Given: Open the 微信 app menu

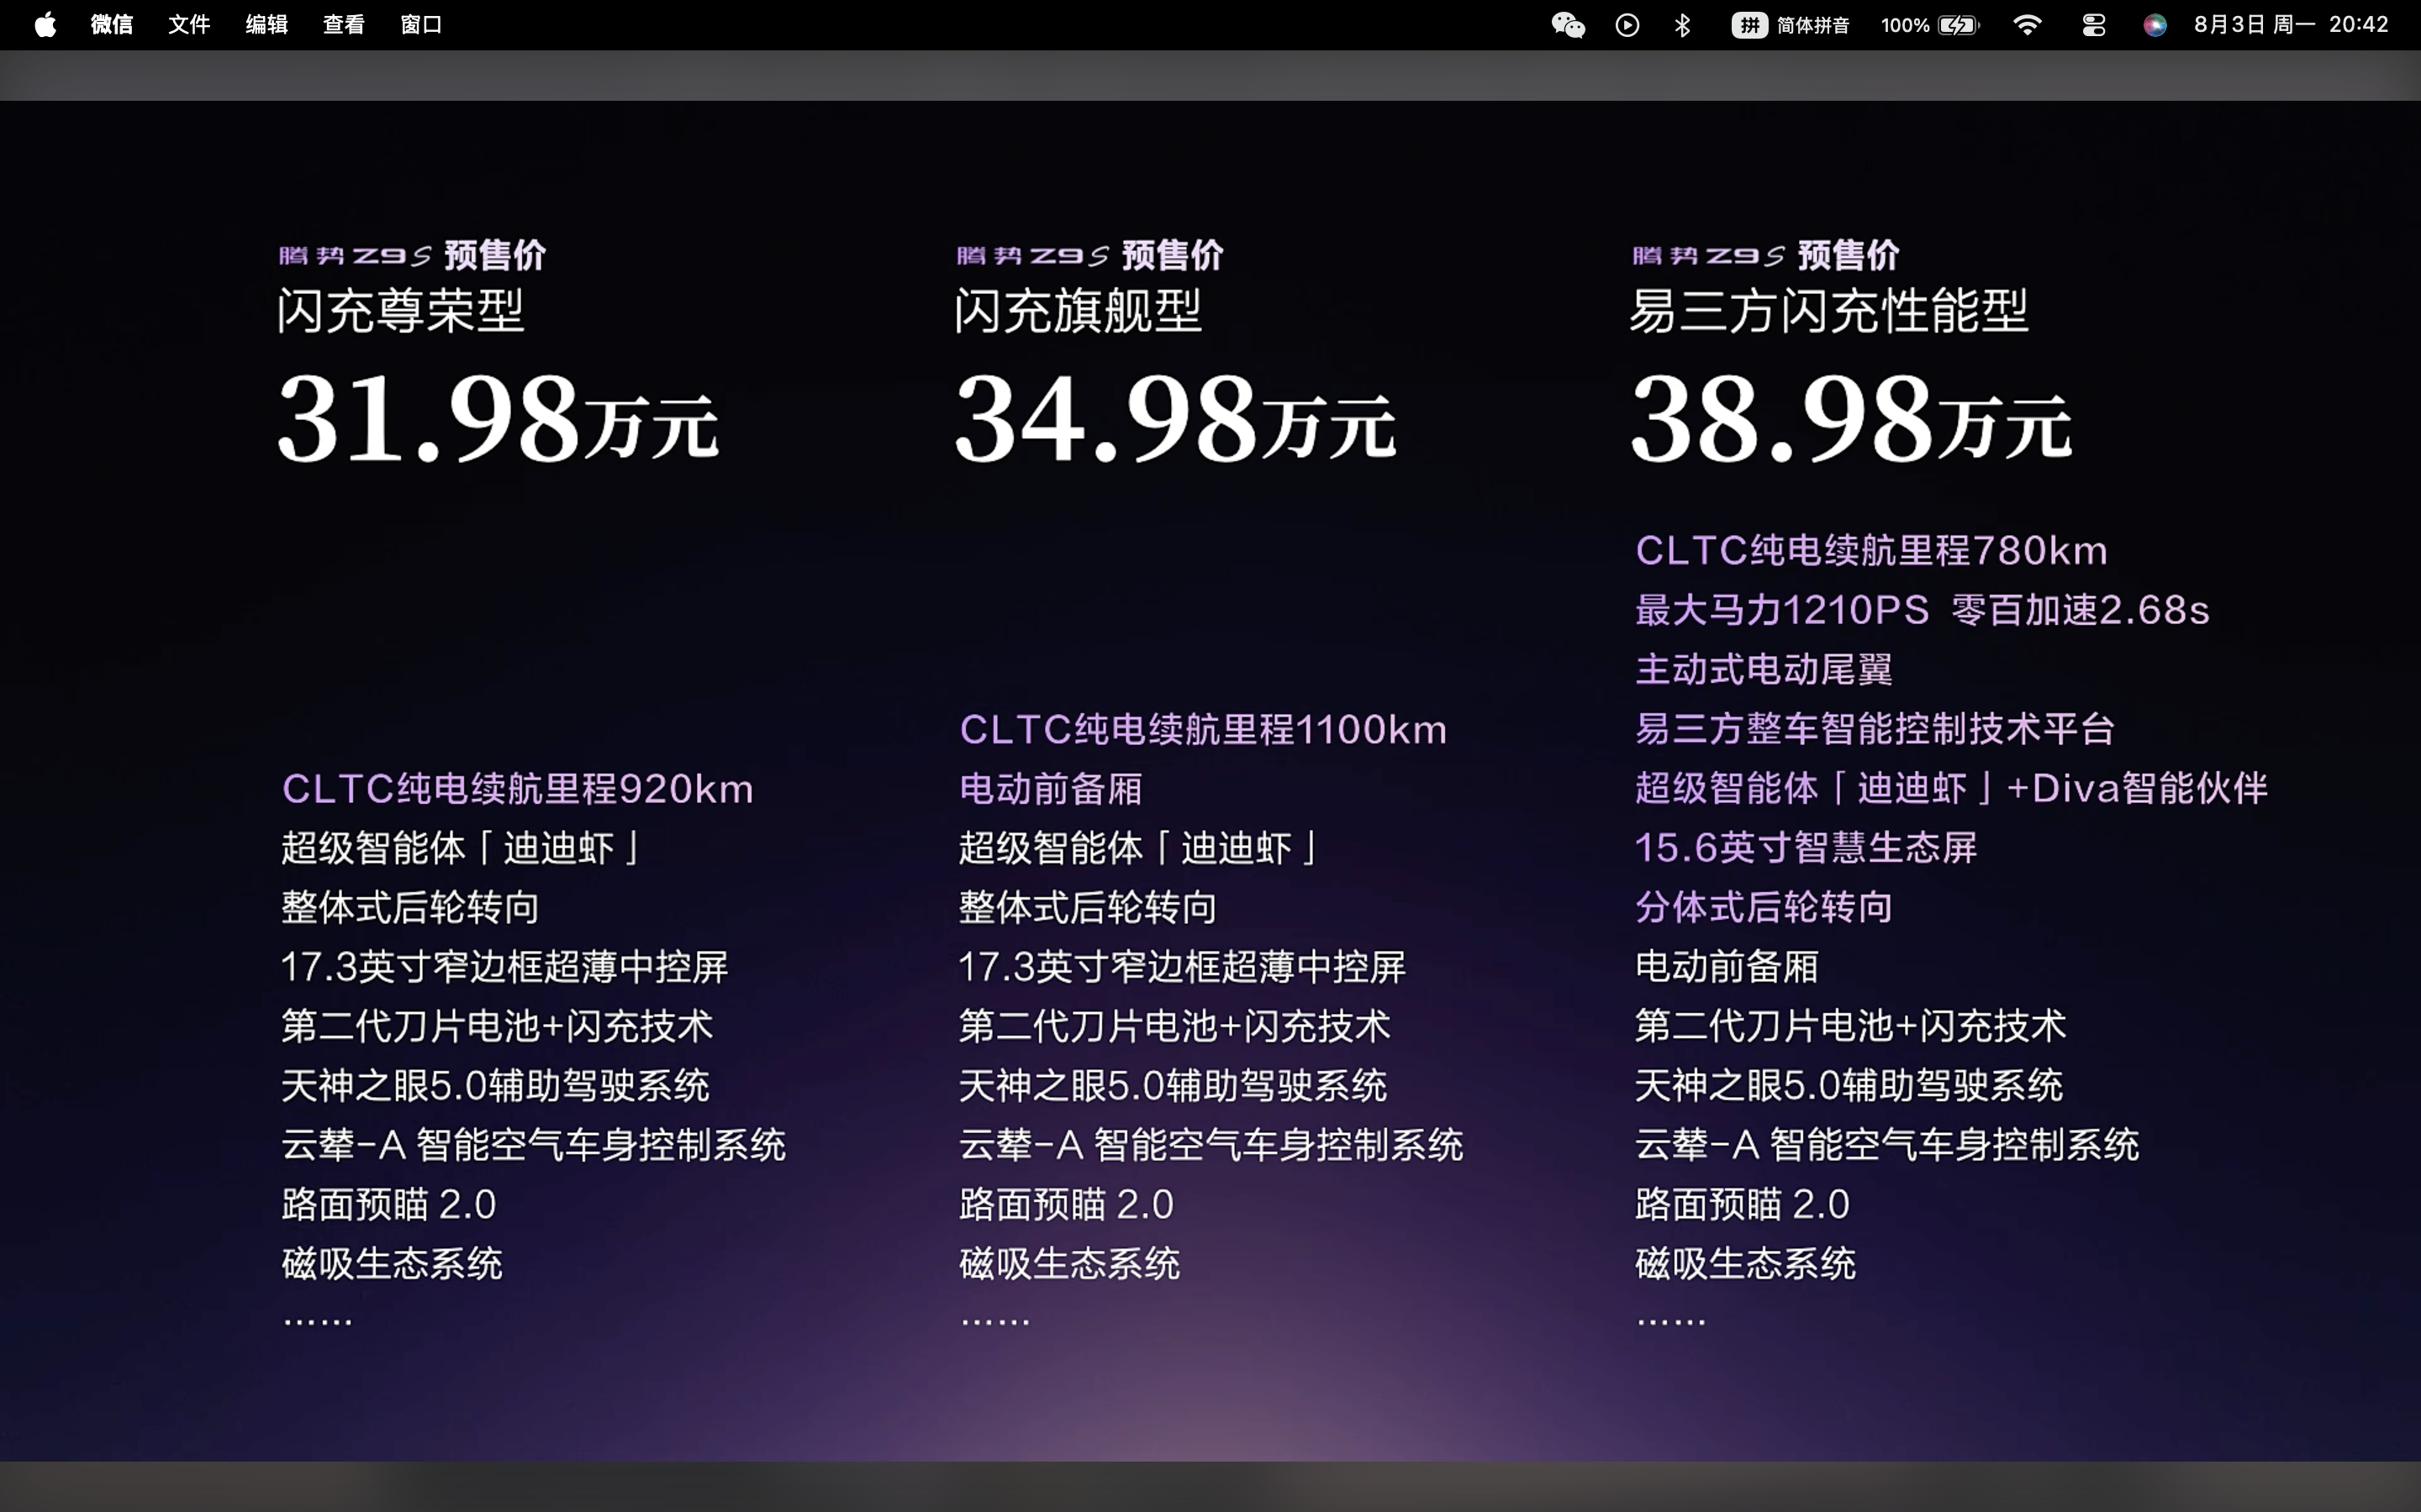Looking at the screenshot, I should coord(111,25).
